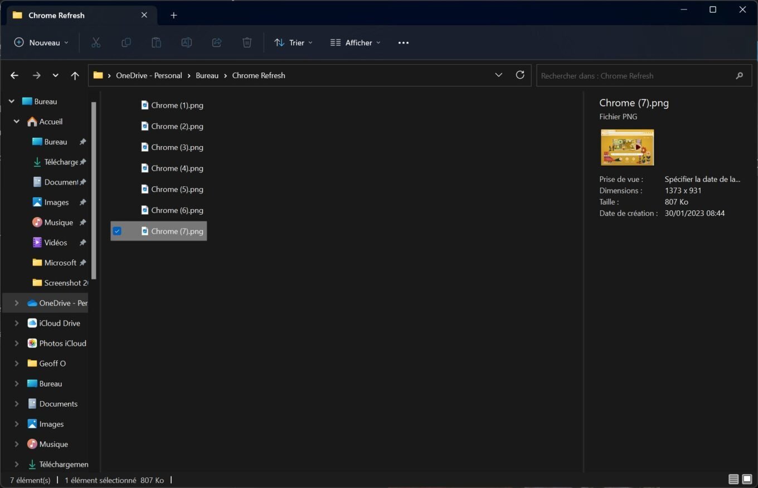Screen dimensions: 758x488
Task: Open pinned Documents under Accueil
Action: (55, 182)
